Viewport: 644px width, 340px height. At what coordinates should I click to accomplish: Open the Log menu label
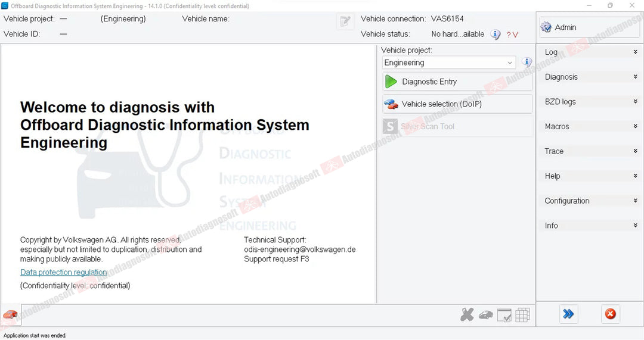tap(551, 52)
